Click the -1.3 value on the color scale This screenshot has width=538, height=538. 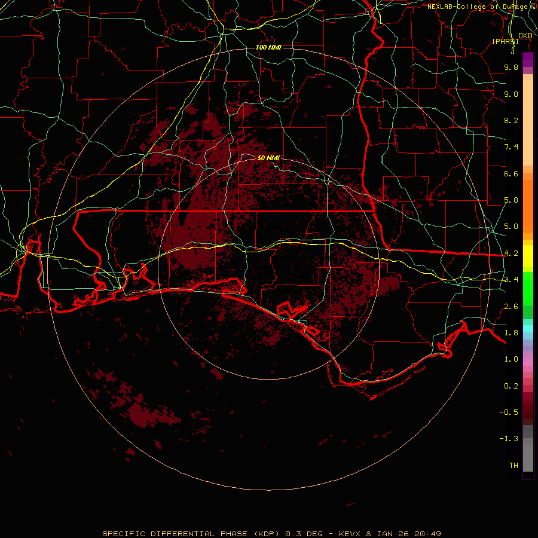(x=509, y=439)
